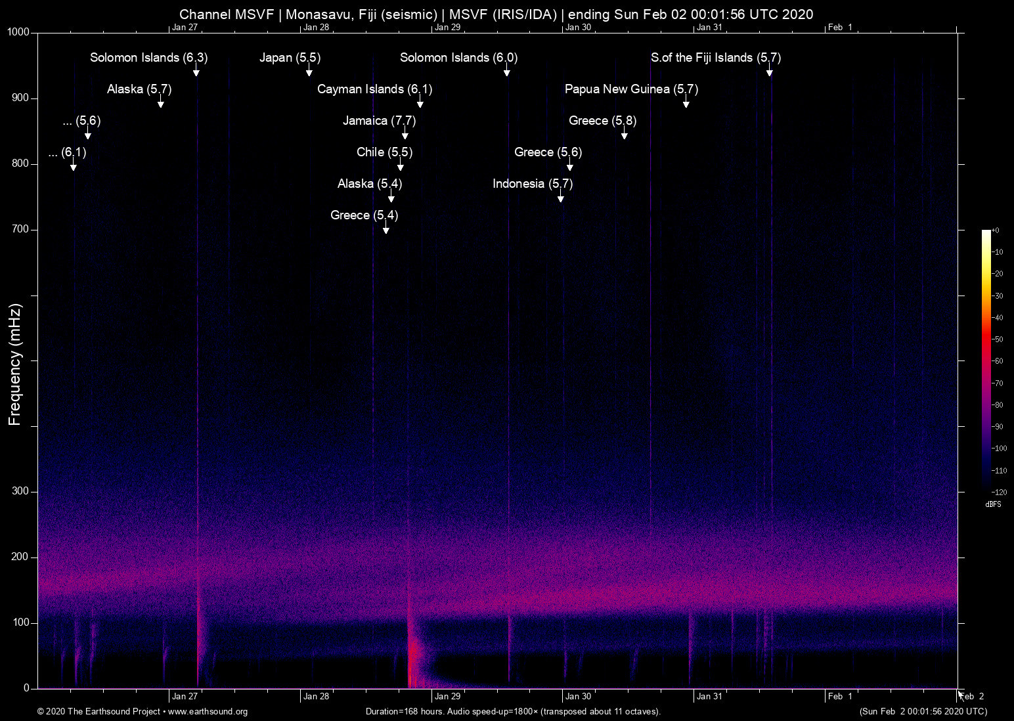This screenshot has width=1014, height=721.
Task: Select the 300 frequency axis label
Action: [21, 491]
